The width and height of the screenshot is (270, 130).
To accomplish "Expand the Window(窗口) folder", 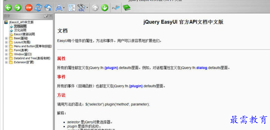I will point(6,54).
